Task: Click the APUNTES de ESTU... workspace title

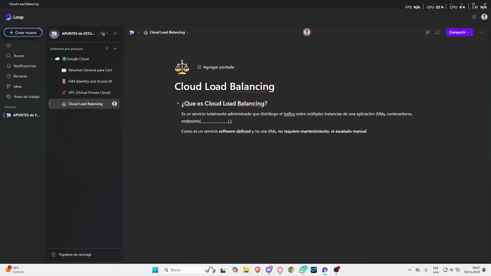Action: pos(78,33)
